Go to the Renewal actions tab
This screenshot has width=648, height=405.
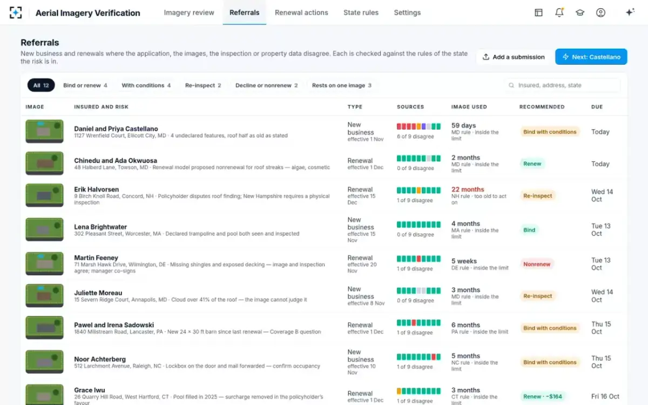[x=301, y=12]
